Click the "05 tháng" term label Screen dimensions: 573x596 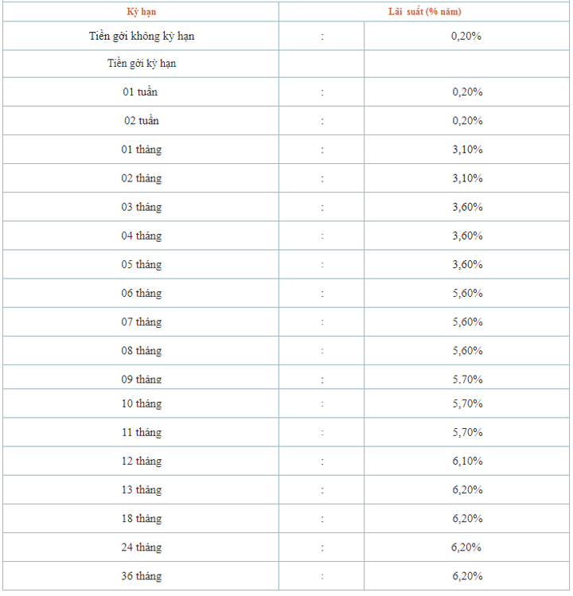[x=142, y=264]
